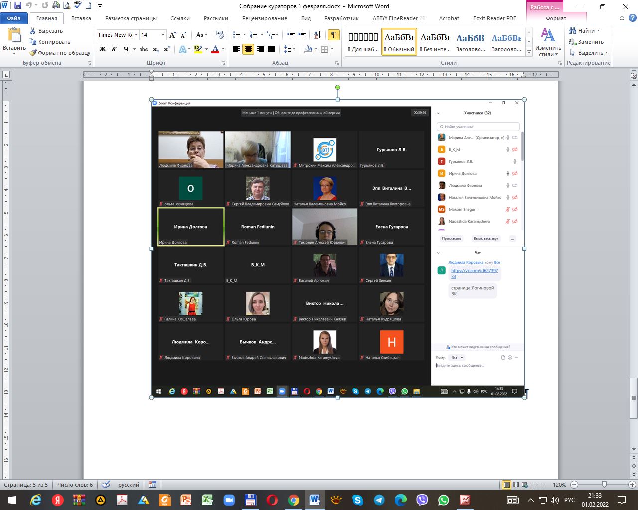This screenshot has width=638, height=510.
Task: Toggle center text alignment
Action: tap(248, 49)
